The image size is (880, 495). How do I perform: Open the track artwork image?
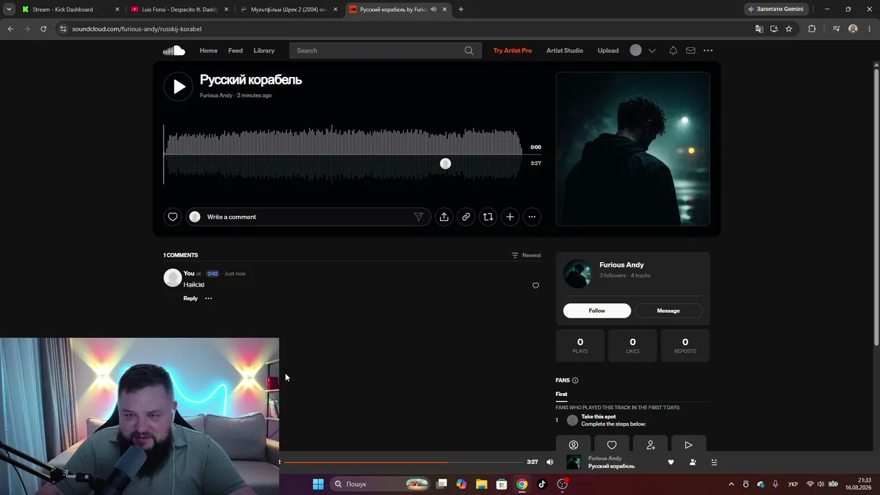[x=632, y=148]
